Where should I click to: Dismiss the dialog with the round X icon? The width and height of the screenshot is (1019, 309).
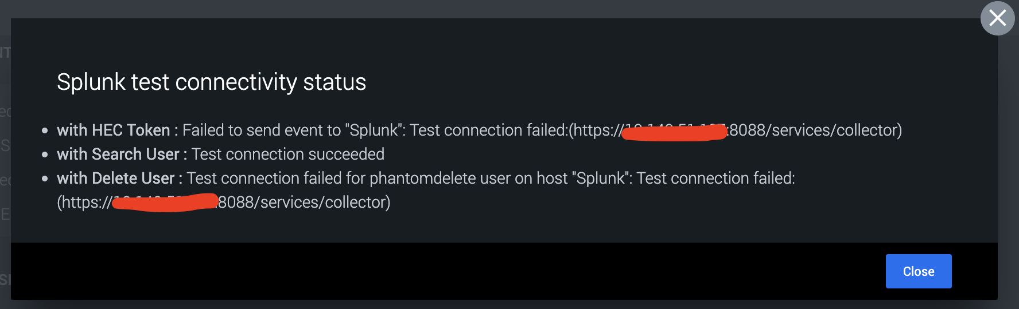pos(997,18)
